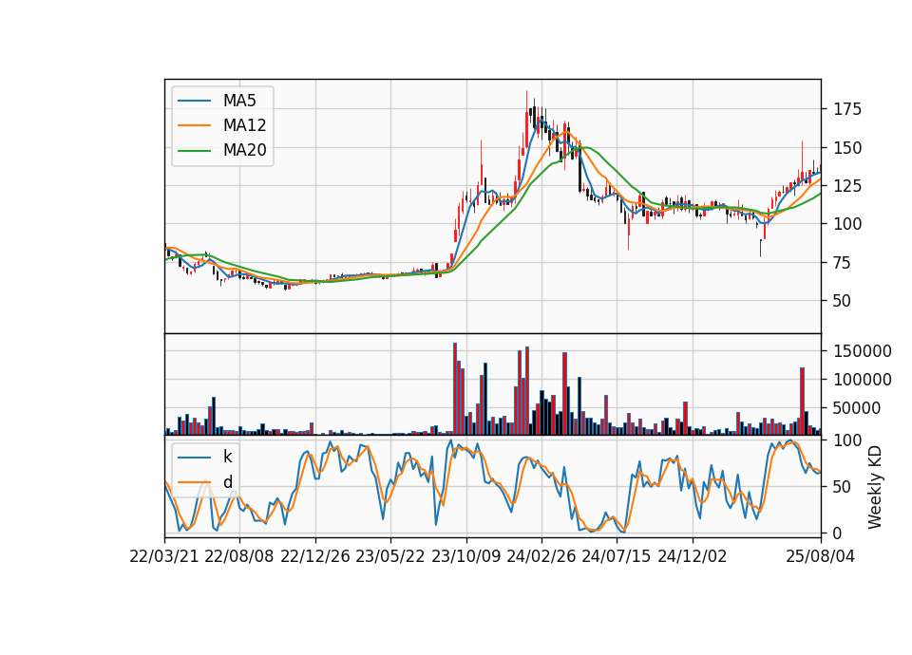Click the MA12 legend label
Viewport: 912px width, 655px height.
(244, 125)
